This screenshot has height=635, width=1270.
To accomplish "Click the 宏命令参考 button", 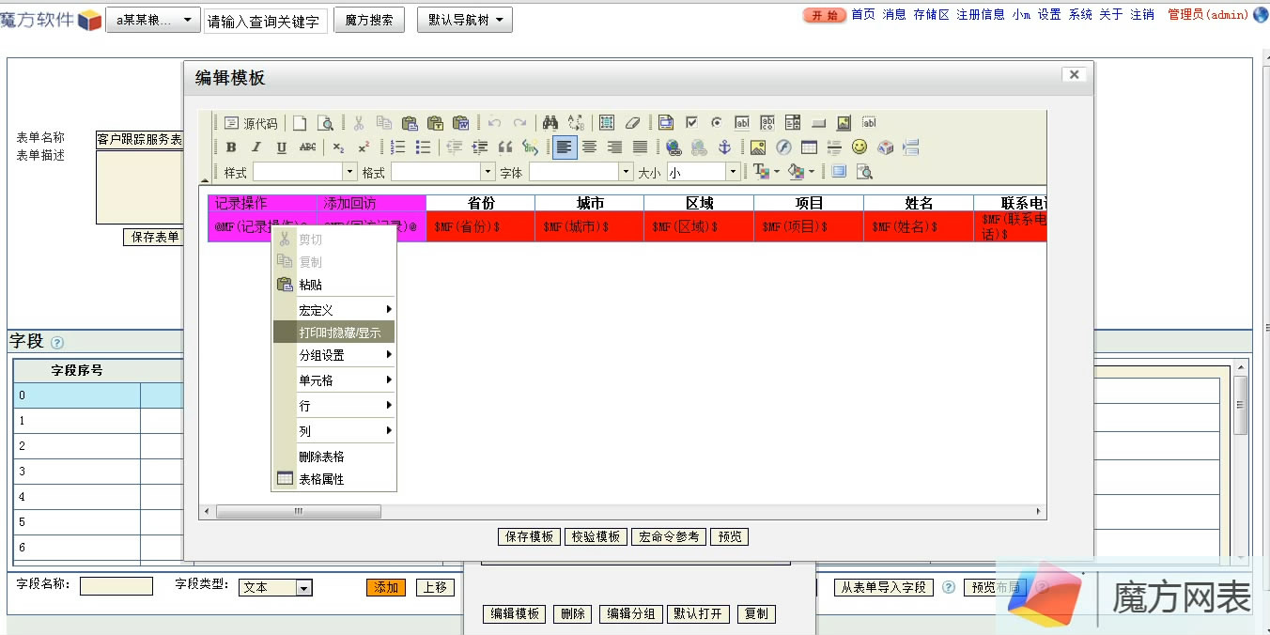I will click(669, 536).
